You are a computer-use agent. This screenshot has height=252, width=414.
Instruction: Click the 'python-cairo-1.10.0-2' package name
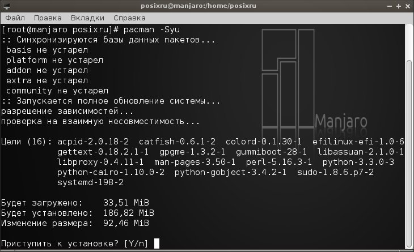(111, 172)
